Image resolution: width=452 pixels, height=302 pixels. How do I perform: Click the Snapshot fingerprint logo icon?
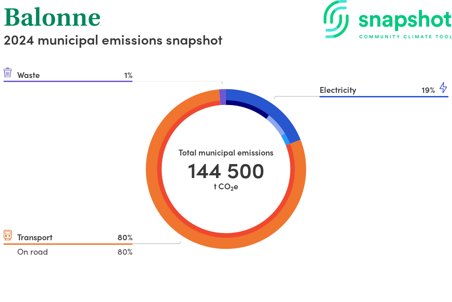tap(337, 19)
